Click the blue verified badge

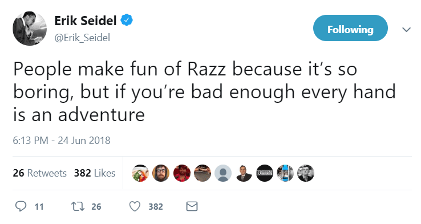click(127, 21)
